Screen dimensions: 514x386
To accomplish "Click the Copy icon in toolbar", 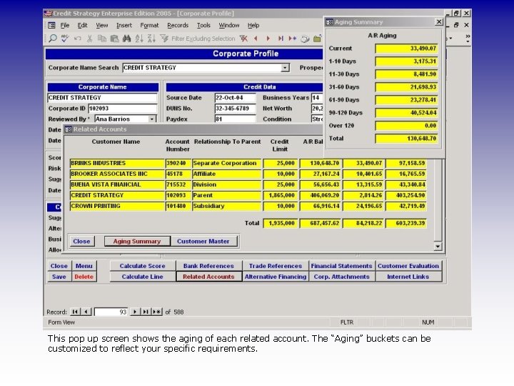I will tap(102, 39).
